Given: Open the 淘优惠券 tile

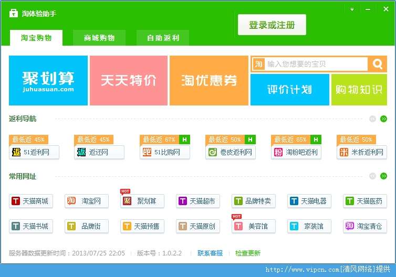Looking at the screenshot, I should (x=209, y=80).
